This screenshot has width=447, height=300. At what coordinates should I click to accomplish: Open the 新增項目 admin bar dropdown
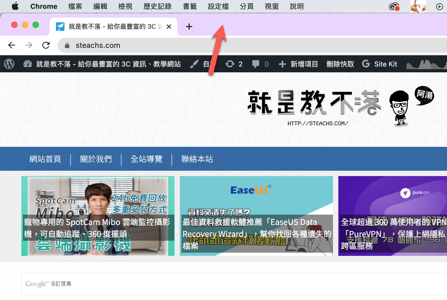tap(298, 64)
